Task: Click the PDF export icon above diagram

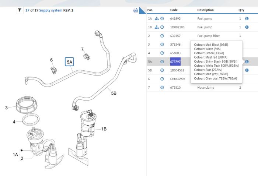Action: pos(135,10)
